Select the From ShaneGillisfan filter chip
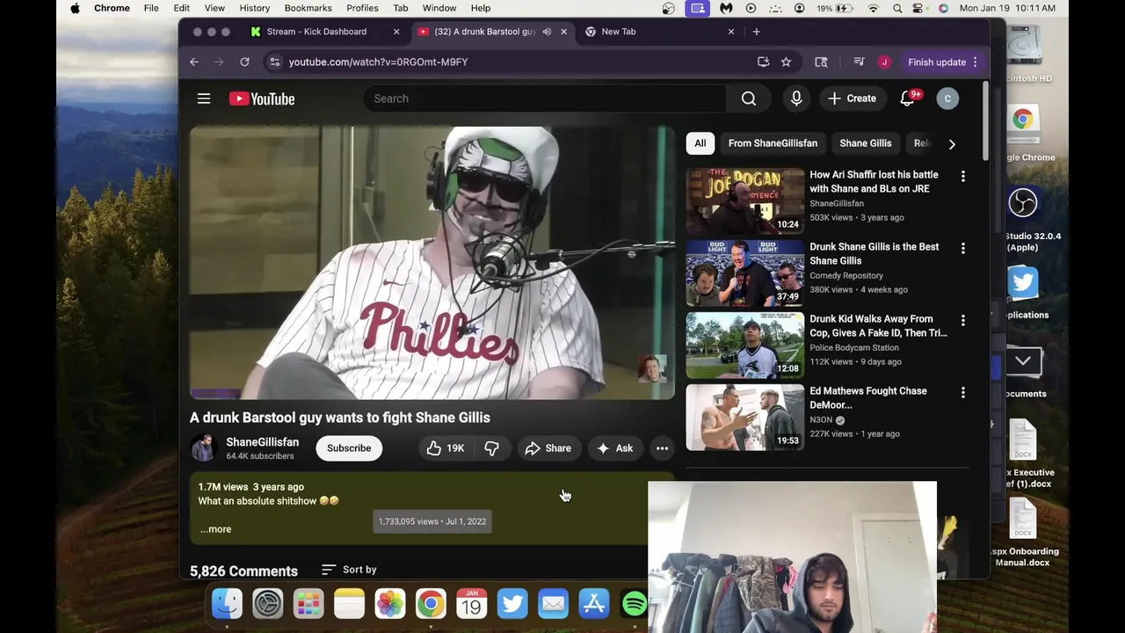The width and height of the screenshot is (1125, 633). click(x=773, y=143)
